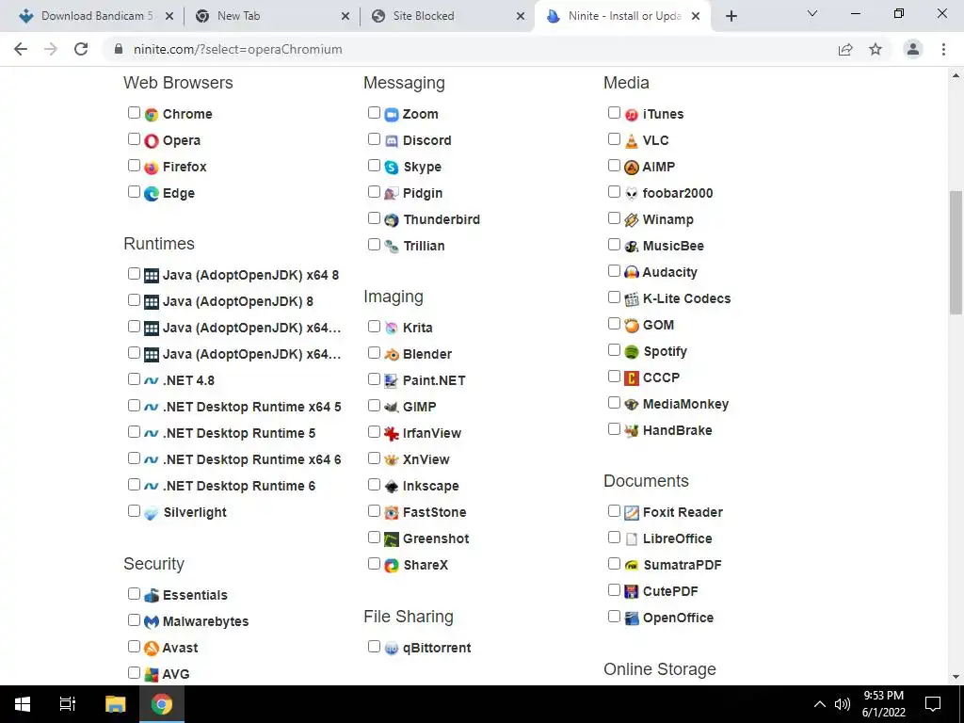Image resolution: width=964 pixels, height=723 pixels.
Task: Click the Blender logo icon
Action: [392, 355]
